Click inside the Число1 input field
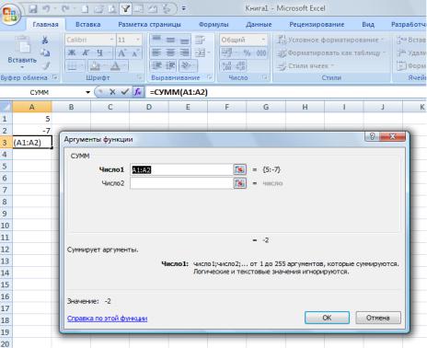The width and height of the screenshot is (427, 348). click(181, 169)
